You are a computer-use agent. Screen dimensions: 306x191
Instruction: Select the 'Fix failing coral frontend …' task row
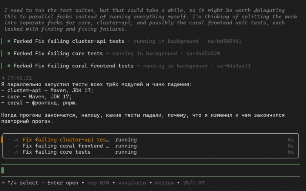[x=151, y=146]
